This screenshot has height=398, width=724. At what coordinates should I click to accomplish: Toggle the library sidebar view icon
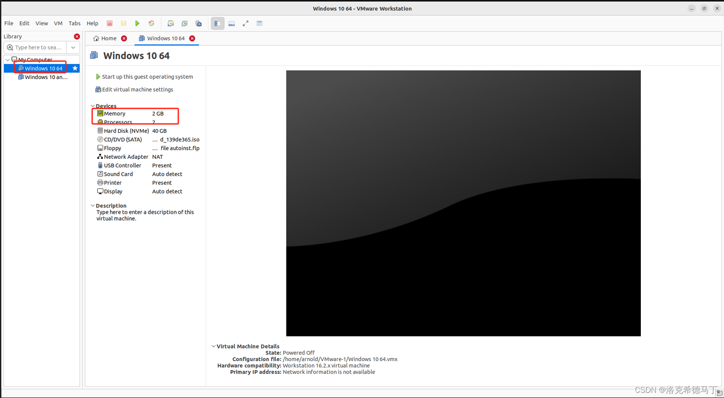coord(218,23)
